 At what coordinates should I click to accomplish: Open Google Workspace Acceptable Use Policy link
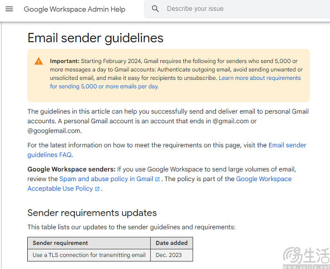coord(159,184)
